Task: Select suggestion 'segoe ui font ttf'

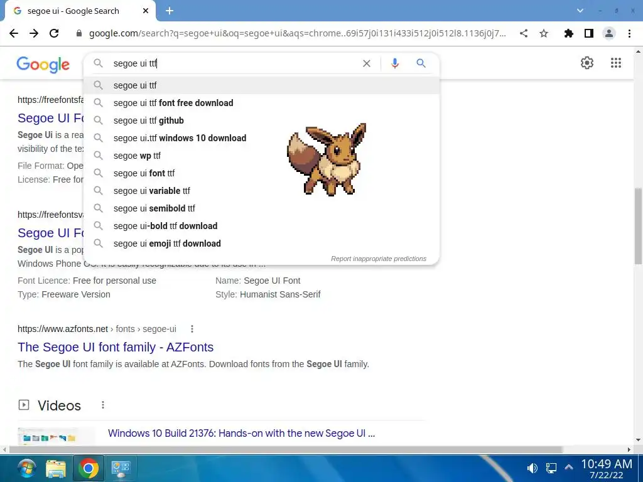Action: click(262, 173)
